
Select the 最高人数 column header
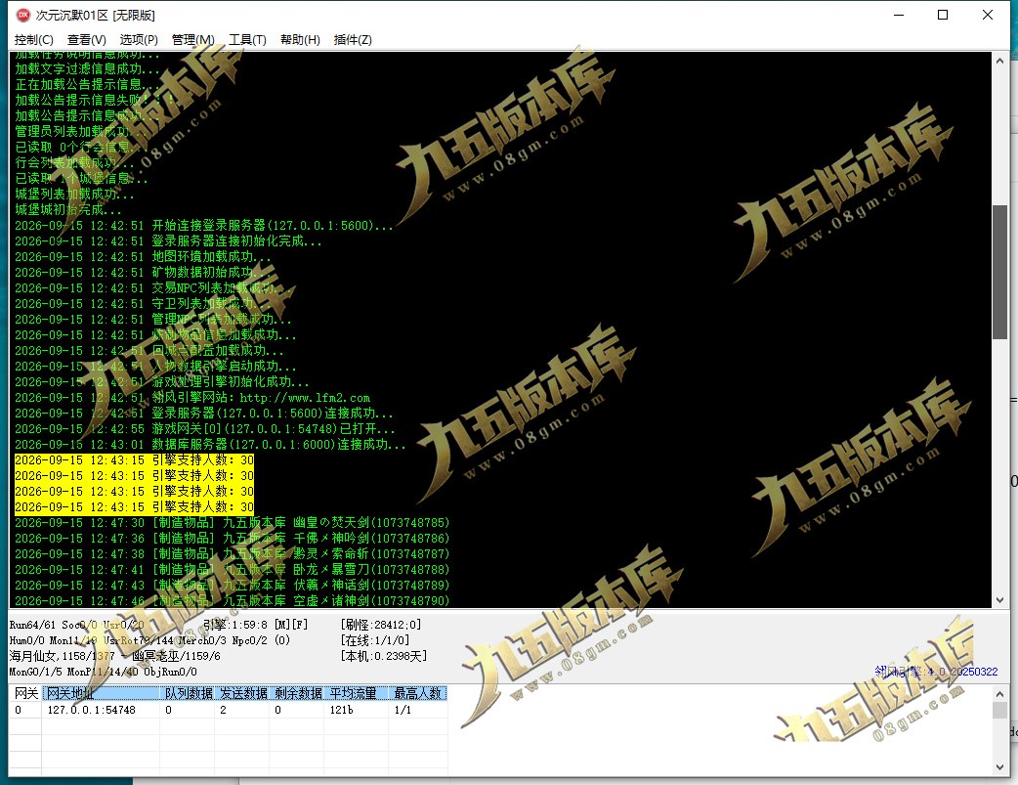pyautogui.click(x=417, y=693)
